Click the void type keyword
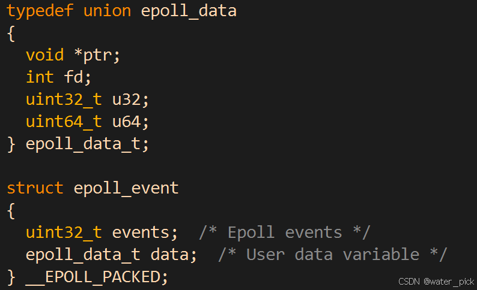This screenshot has width=477, height=290. tap(45, 55)
